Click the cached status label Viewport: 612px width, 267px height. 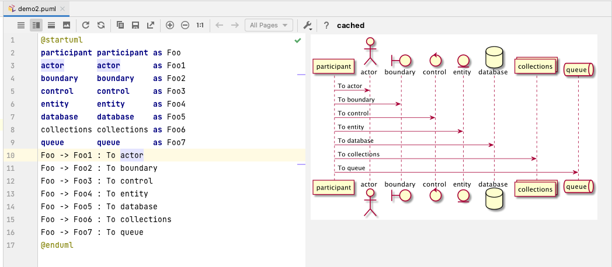coord(350,25)
